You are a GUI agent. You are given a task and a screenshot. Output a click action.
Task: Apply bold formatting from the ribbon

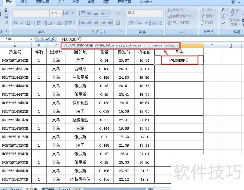click(15, 23)
